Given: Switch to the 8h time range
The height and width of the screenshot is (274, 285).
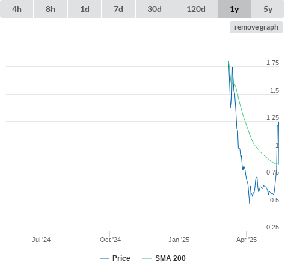Looking at the screenshot, I should 51,9.
